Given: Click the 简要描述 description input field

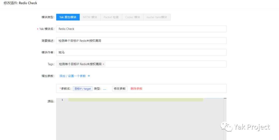Looking at the screenshot, I should (x=141, y=40).
